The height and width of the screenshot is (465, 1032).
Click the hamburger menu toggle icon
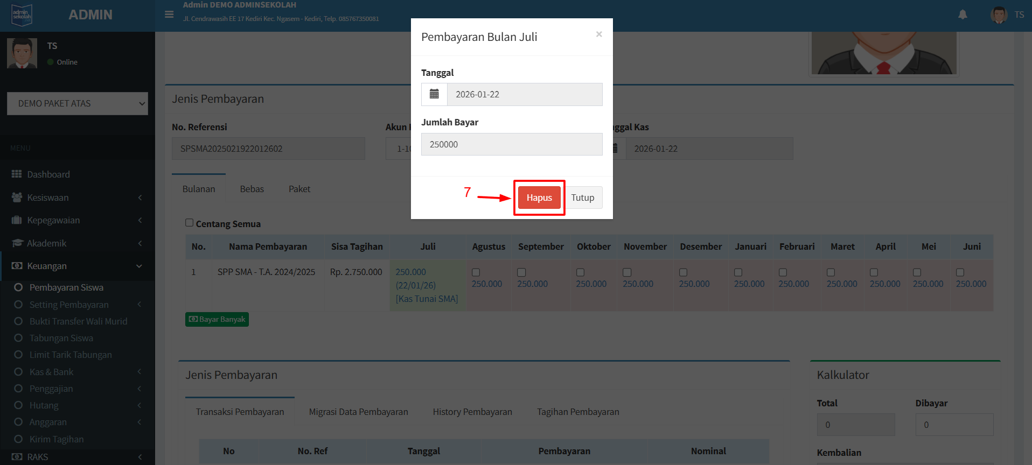click(x=169, y=15)
